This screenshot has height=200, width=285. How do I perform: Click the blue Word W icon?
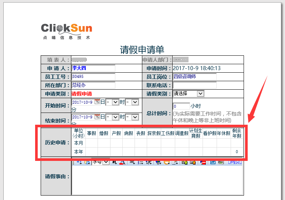[213, 162]
